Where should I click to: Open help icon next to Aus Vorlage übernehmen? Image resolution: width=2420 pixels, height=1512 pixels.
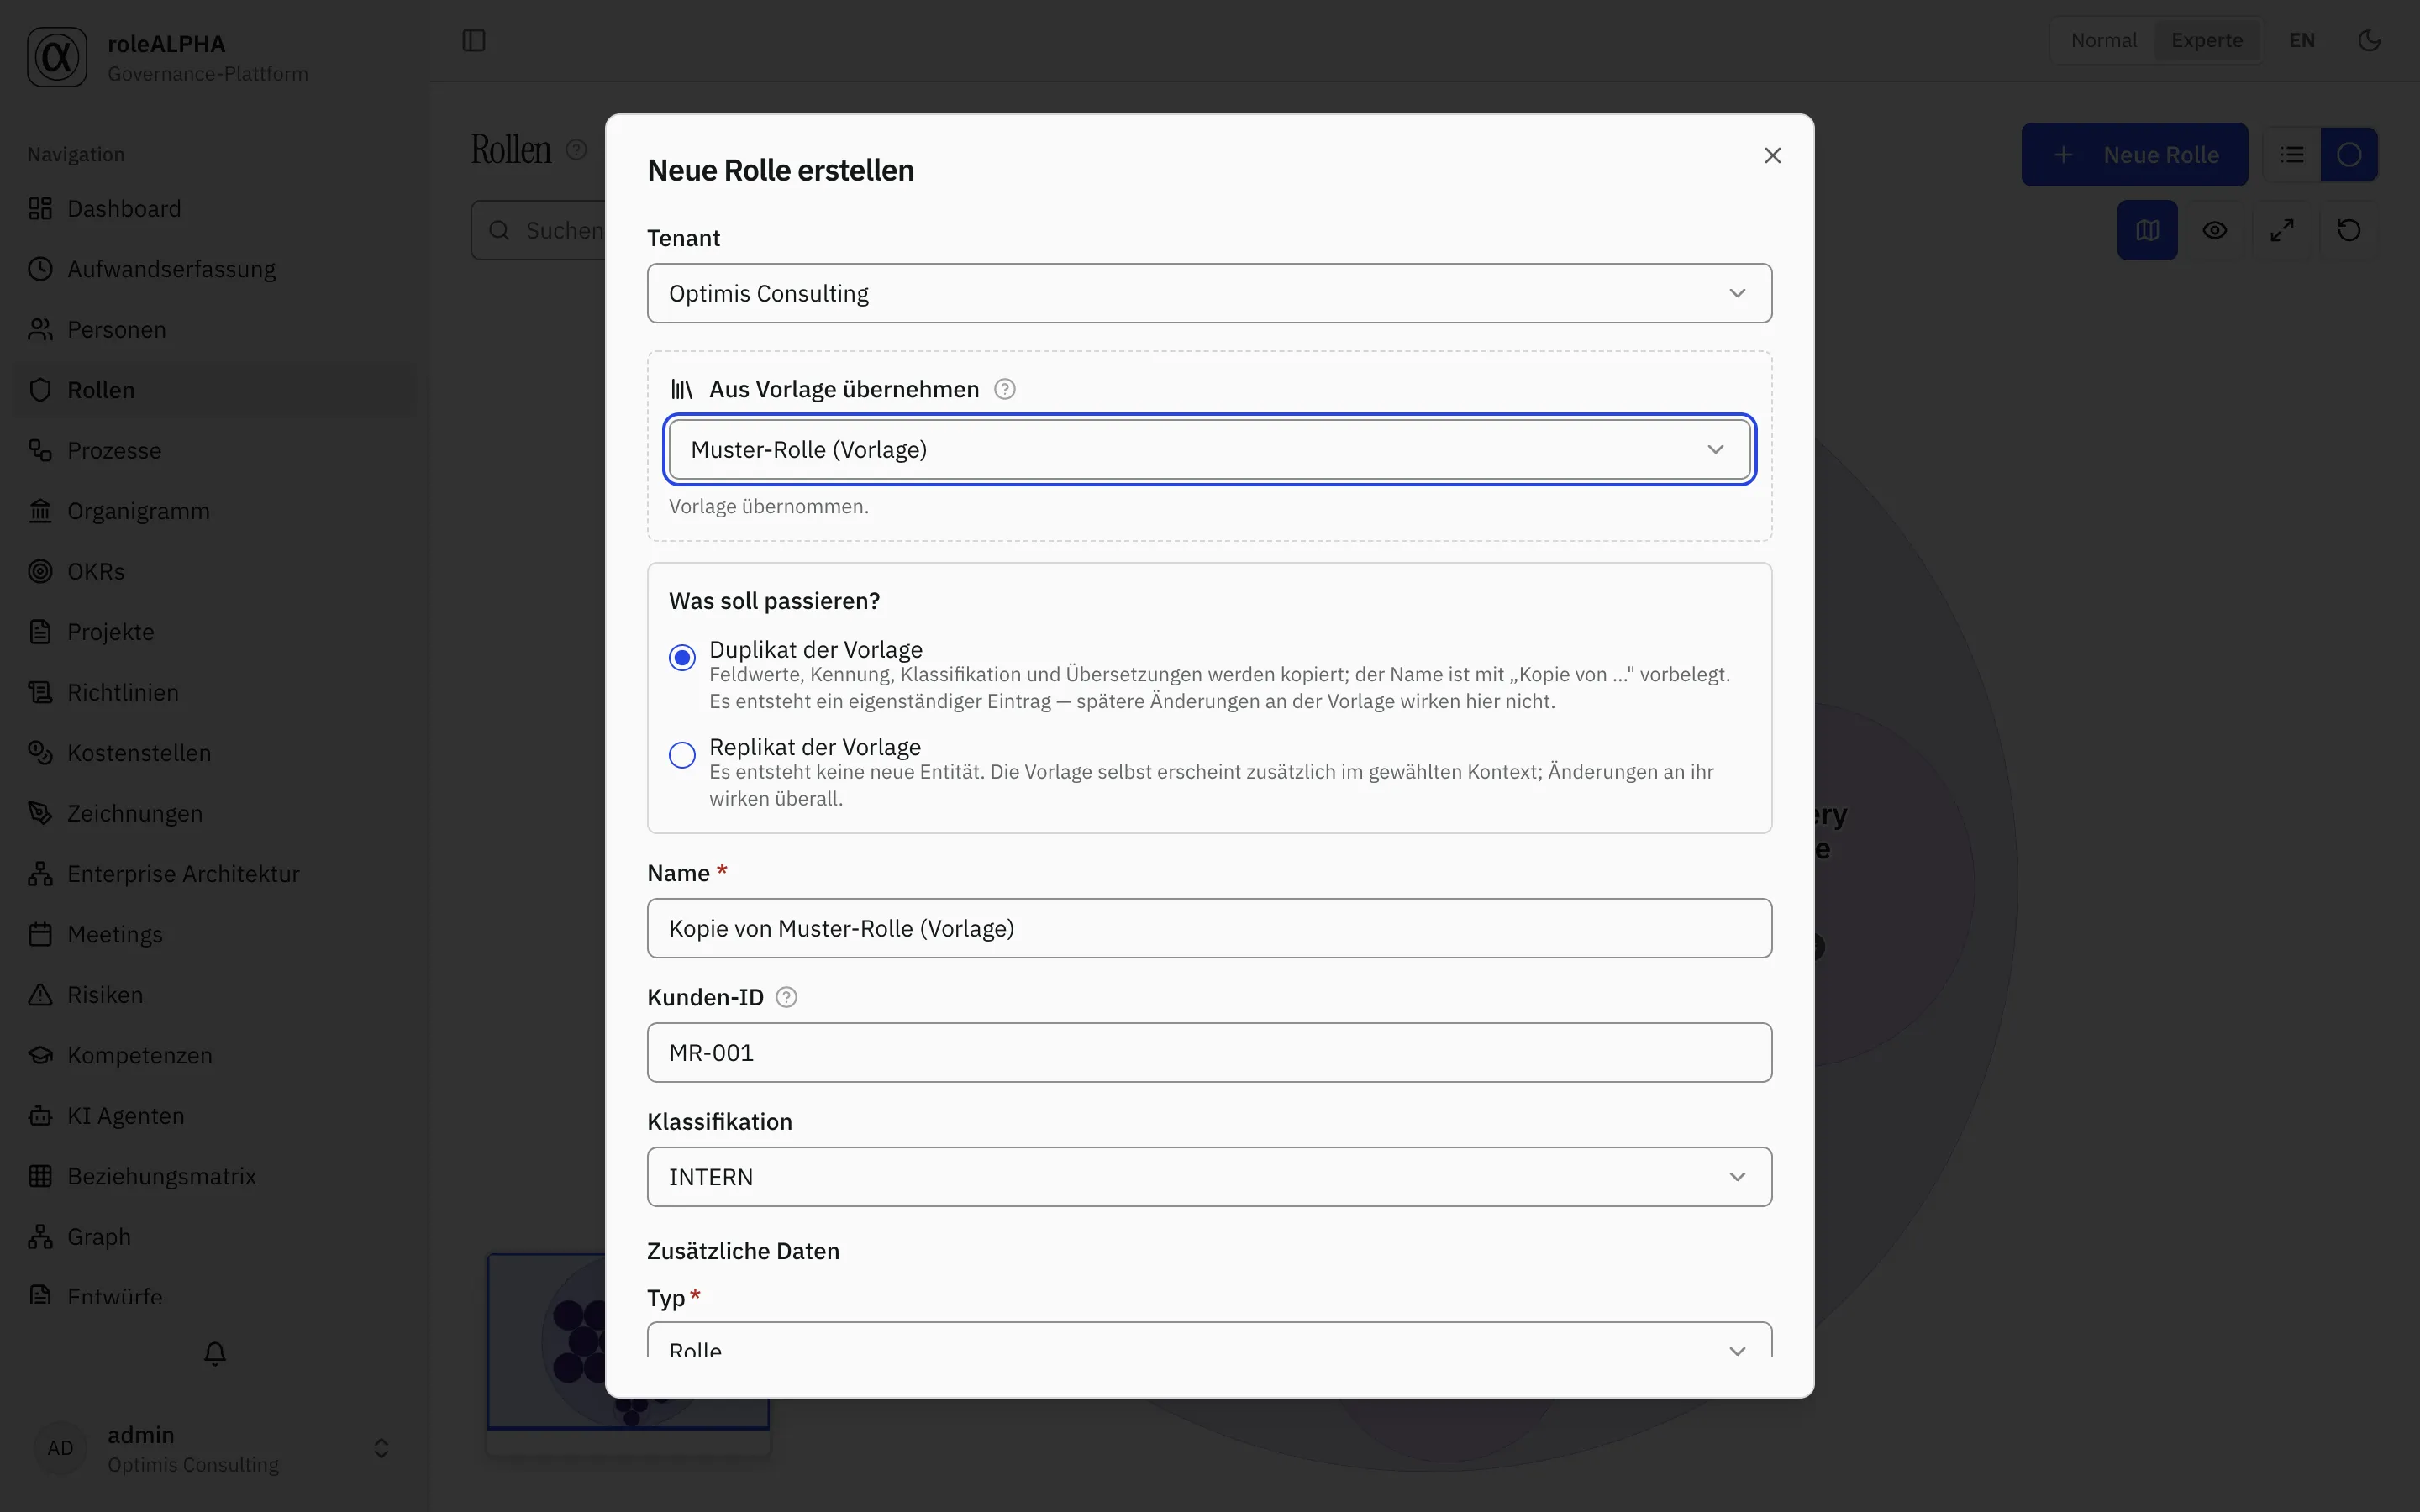coord(1005,389)
